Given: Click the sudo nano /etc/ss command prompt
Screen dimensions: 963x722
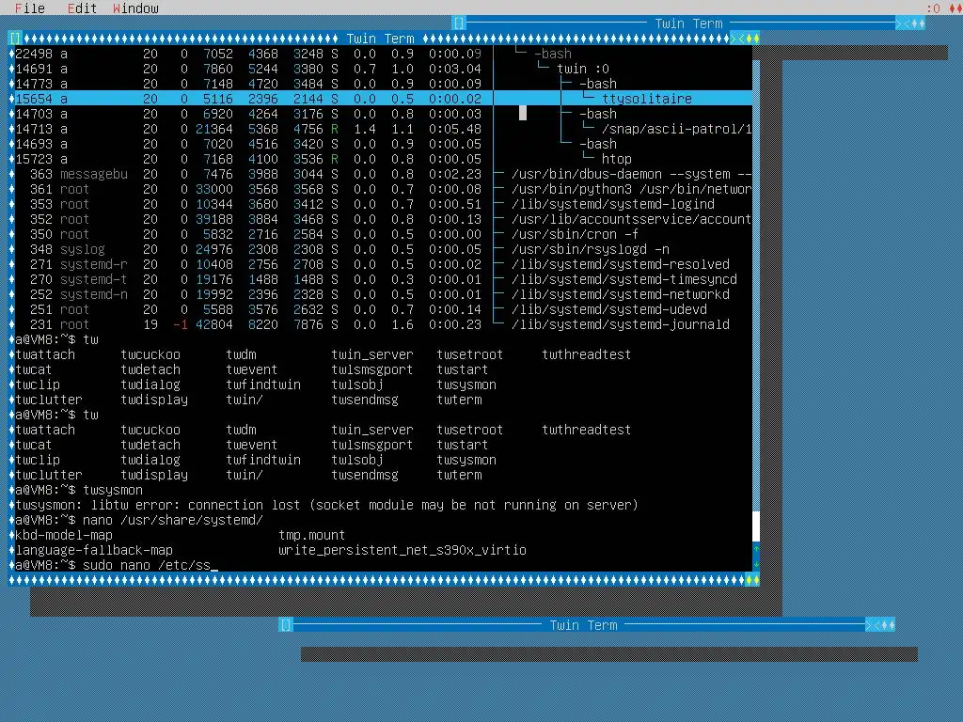Looking at the screenshot, I should point(116,565).
